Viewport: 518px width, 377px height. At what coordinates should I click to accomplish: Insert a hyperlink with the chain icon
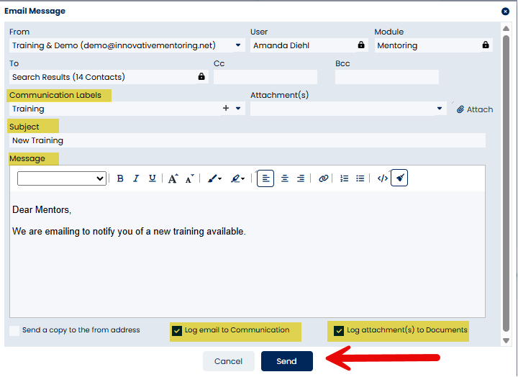[323, 178]
